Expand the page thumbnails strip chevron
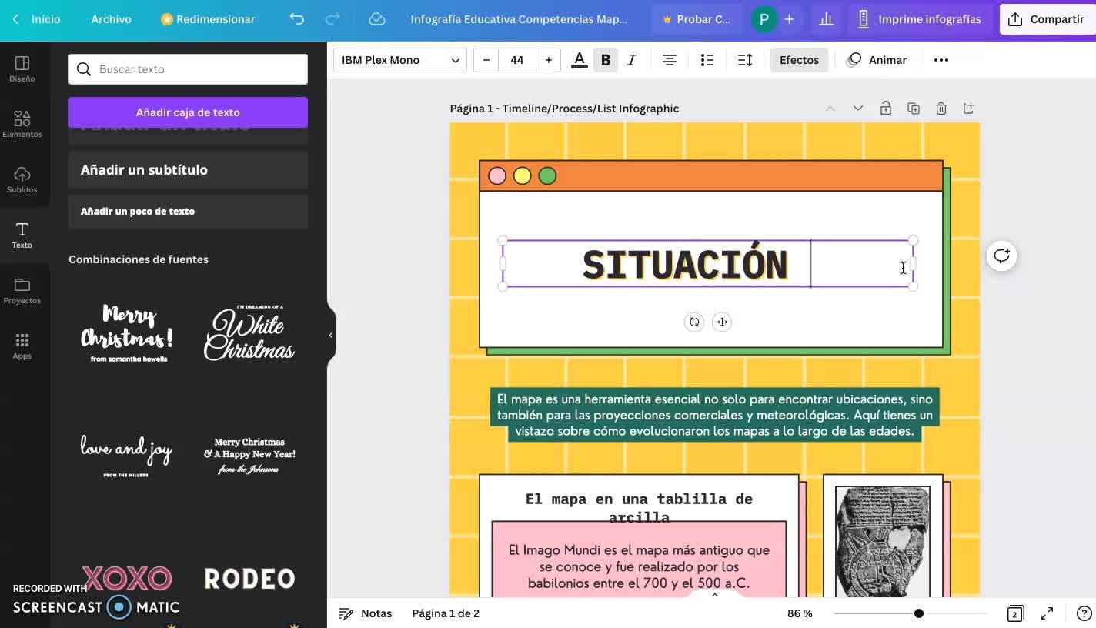The height and width of the screenshot is (628, 1096). tap(715, 594)
